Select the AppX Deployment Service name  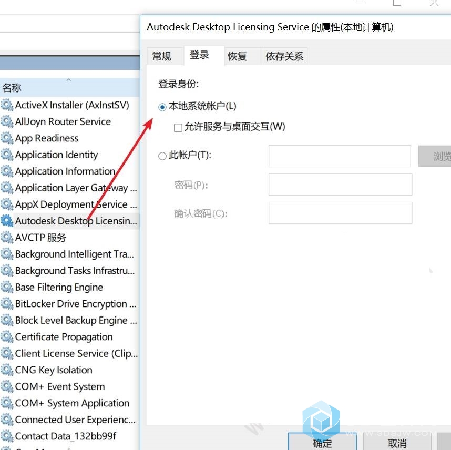click(76, 204)
